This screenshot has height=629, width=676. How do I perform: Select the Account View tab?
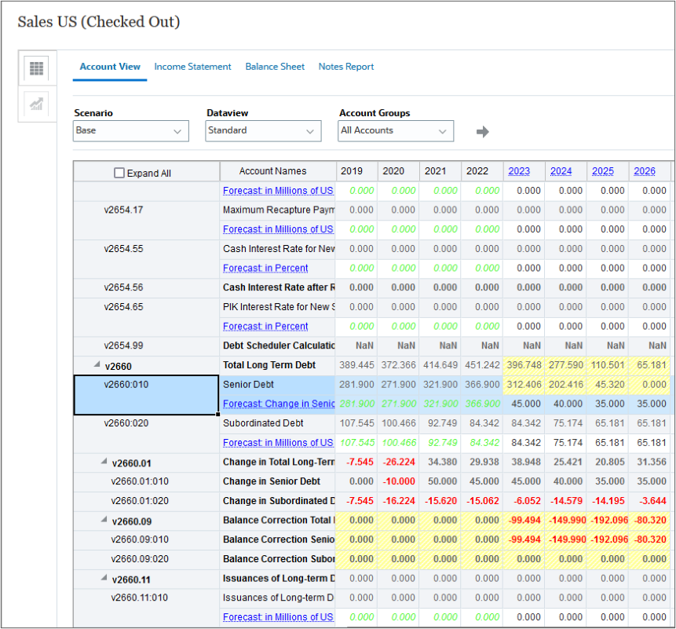[109, 67]
